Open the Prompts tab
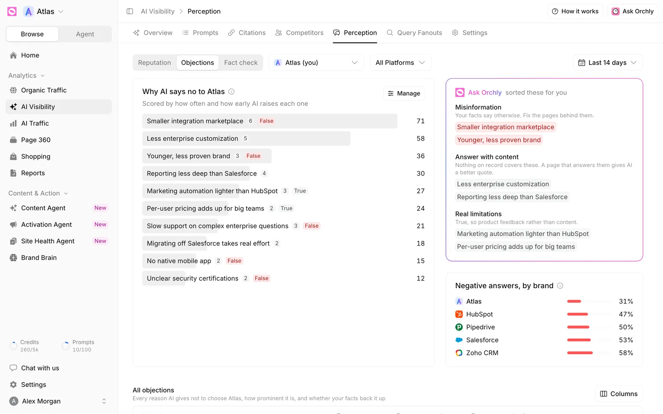The image size is (663, 414). coord(200,33)
